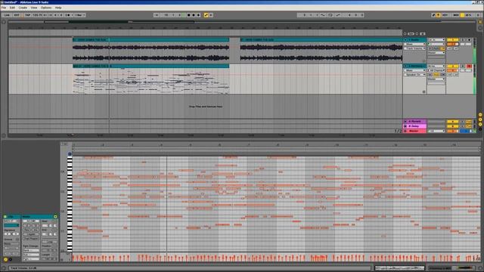
Task: Toggle the metronome
Action: pyautogui.click(x=67, y=15)
